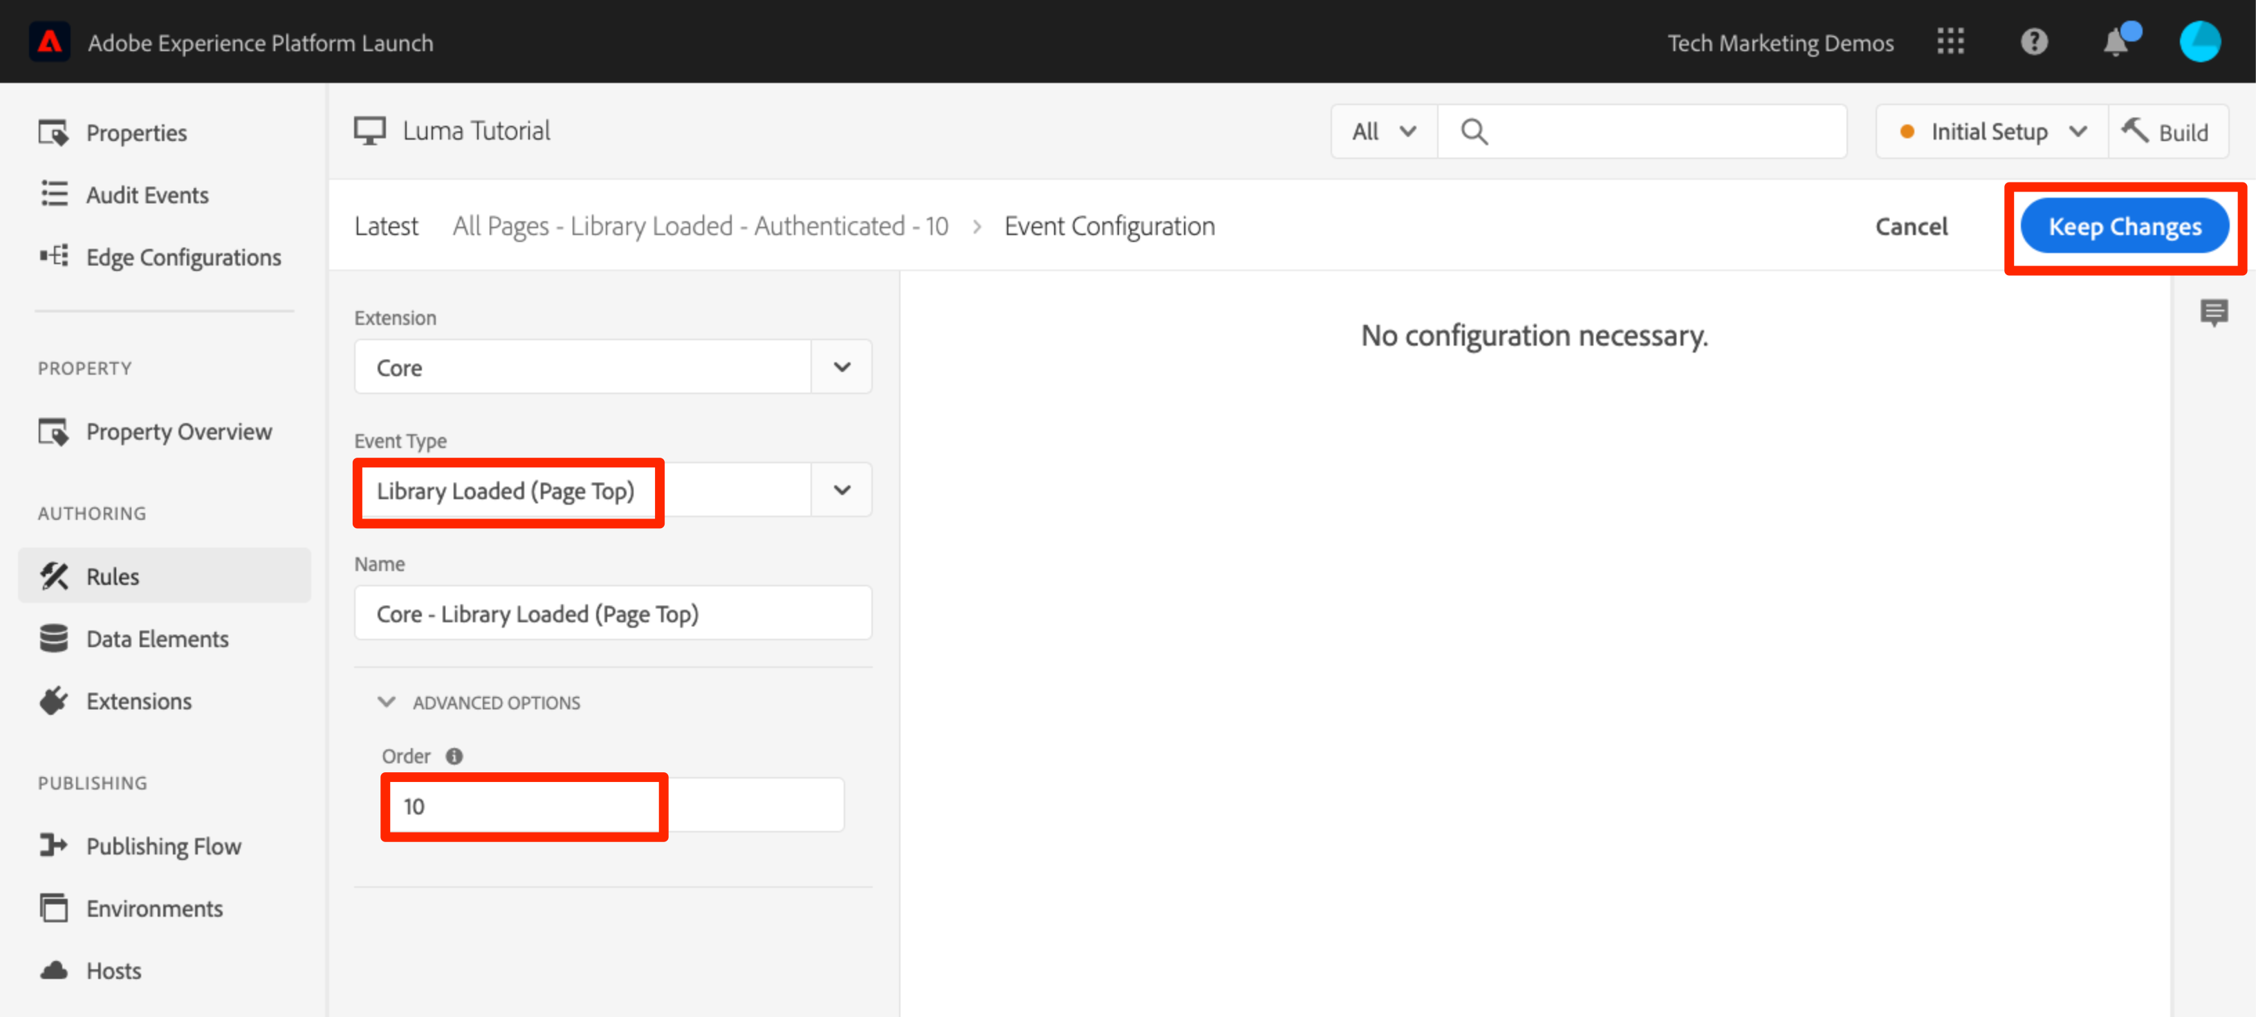The width and height of the screenshot is (2256, 1017).
Task: Open the app switcher grid icon
Action: [1950, 42]
